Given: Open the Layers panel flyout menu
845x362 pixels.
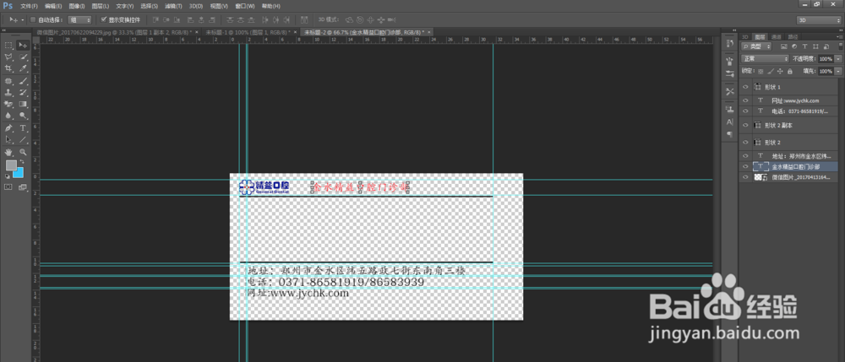Looking at the screenshot, I should point(840,37).
